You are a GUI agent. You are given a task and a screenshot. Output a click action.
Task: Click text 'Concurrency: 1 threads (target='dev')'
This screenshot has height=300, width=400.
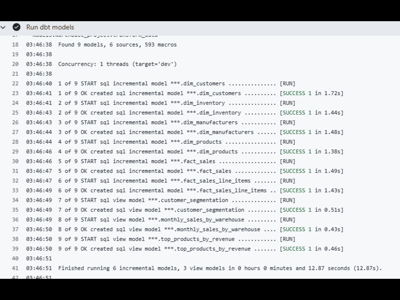[x=117, y=64]
